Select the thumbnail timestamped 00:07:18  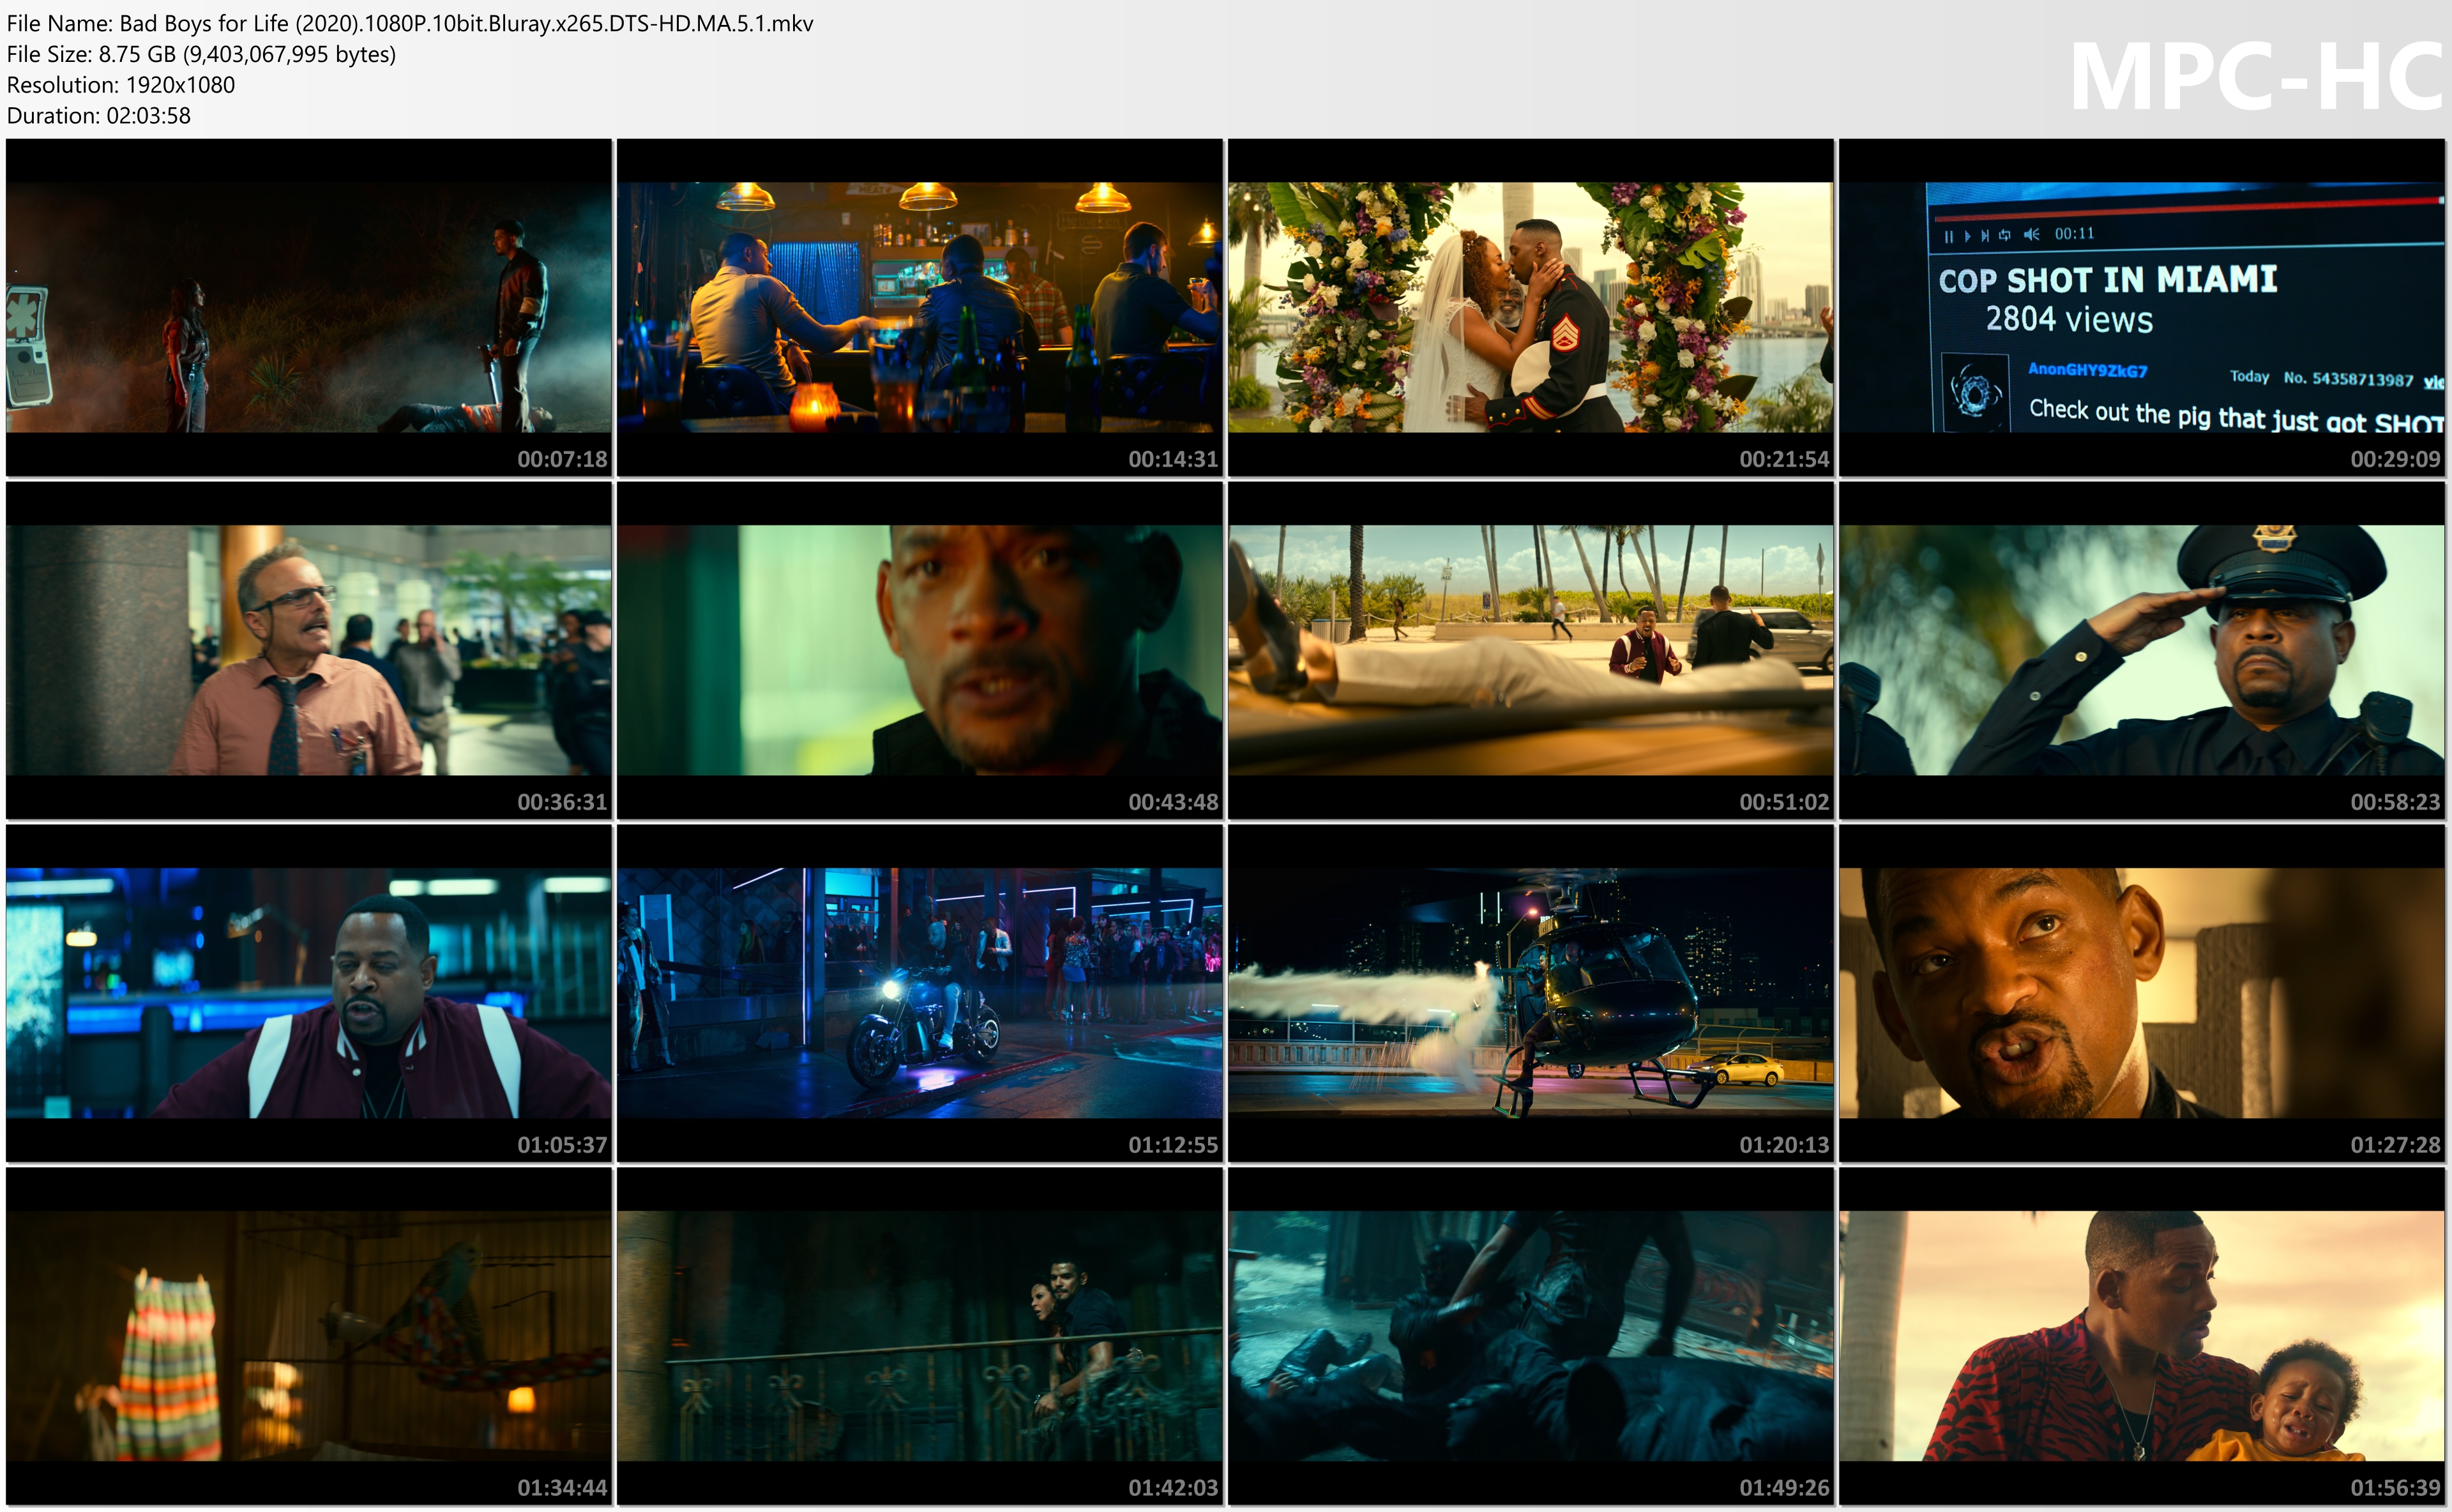click(x=308, y=307)
